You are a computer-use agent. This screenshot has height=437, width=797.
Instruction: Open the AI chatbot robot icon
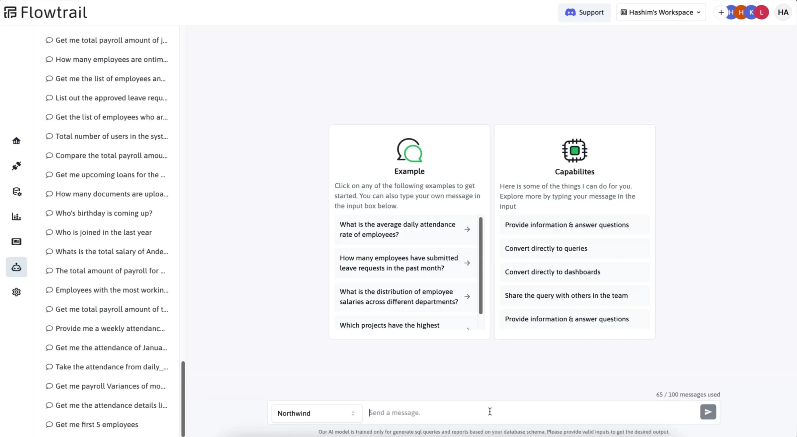pos(16,267)
